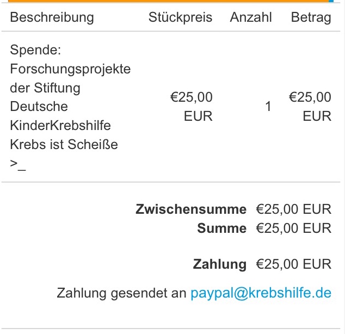Viewport: 345px width, 334px height.
Task: Click the 'Krebs ist Scheiße' text line
Action: point(64,145)
